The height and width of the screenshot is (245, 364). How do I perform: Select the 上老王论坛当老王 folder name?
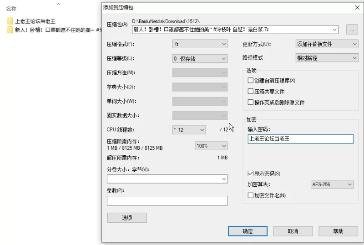pos(35,21)
